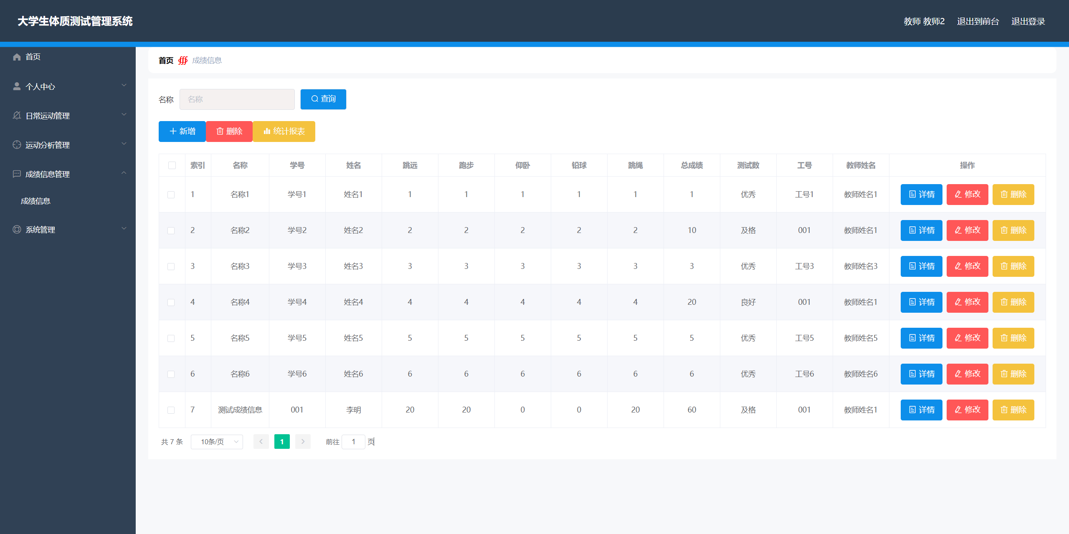Click the person icon beside 个人中心
The image size is (1069, 534).
(17, 86)
